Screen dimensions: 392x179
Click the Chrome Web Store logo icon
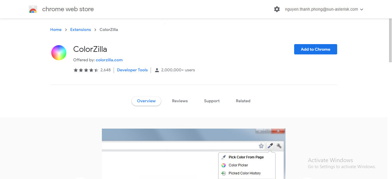click(33, 9)
